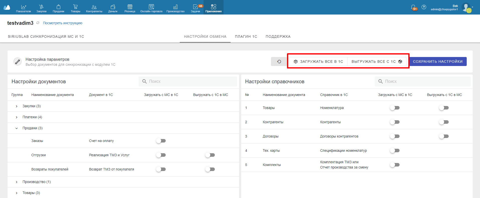Click the Сохранить настройки button

(x=438, y=61)
